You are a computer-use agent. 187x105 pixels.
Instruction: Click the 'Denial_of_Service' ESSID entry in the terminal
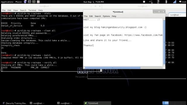tap(12, 26)
